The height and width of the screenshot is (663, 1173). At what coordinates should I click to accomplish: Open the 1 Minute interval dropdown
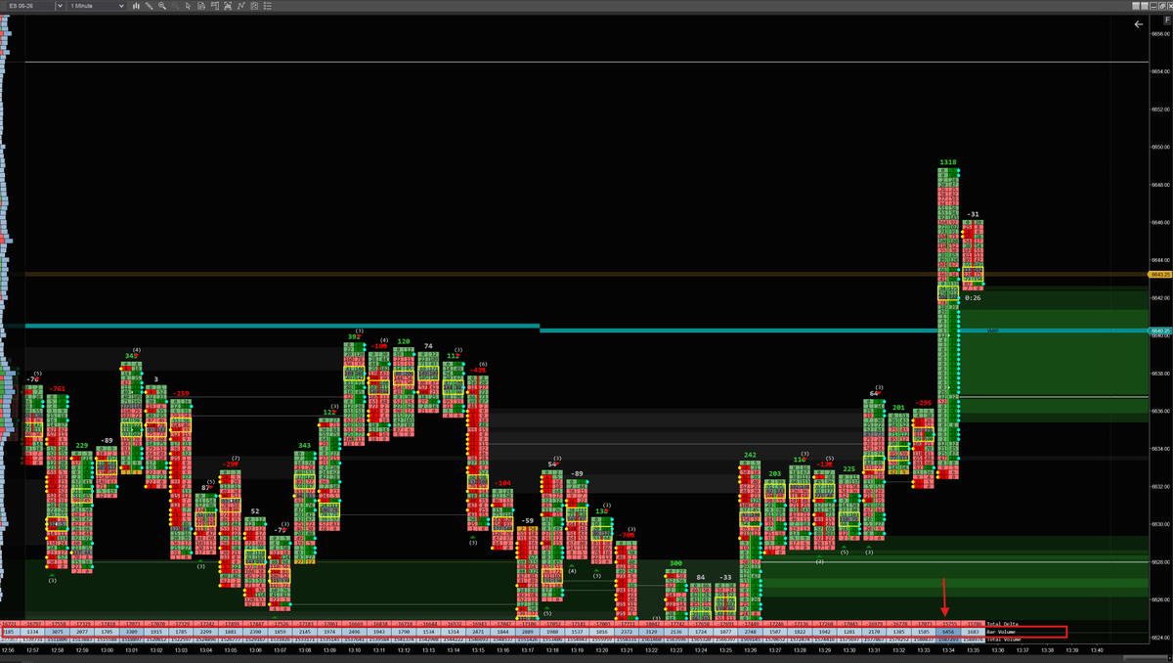point(97,6)
